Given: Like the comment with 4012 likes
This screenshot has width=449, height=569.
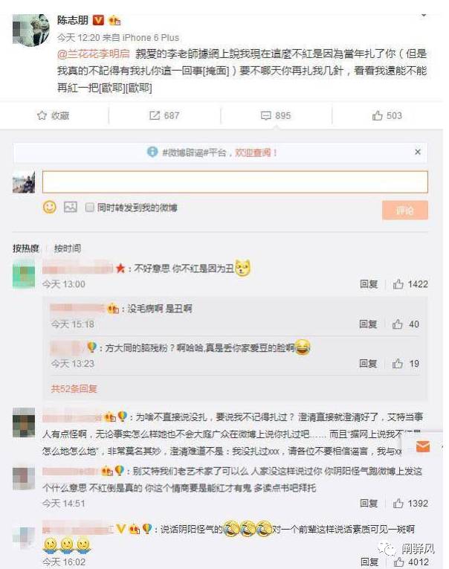Looking at the screenshot, I should click(398, 562).
